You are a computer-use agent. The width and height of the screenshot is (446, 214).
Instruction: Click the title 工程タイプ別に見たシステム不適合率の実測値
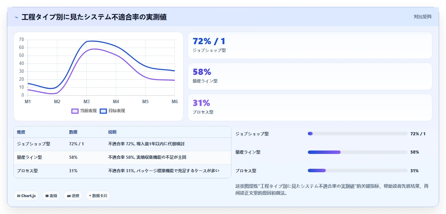(x=94, y=17)
